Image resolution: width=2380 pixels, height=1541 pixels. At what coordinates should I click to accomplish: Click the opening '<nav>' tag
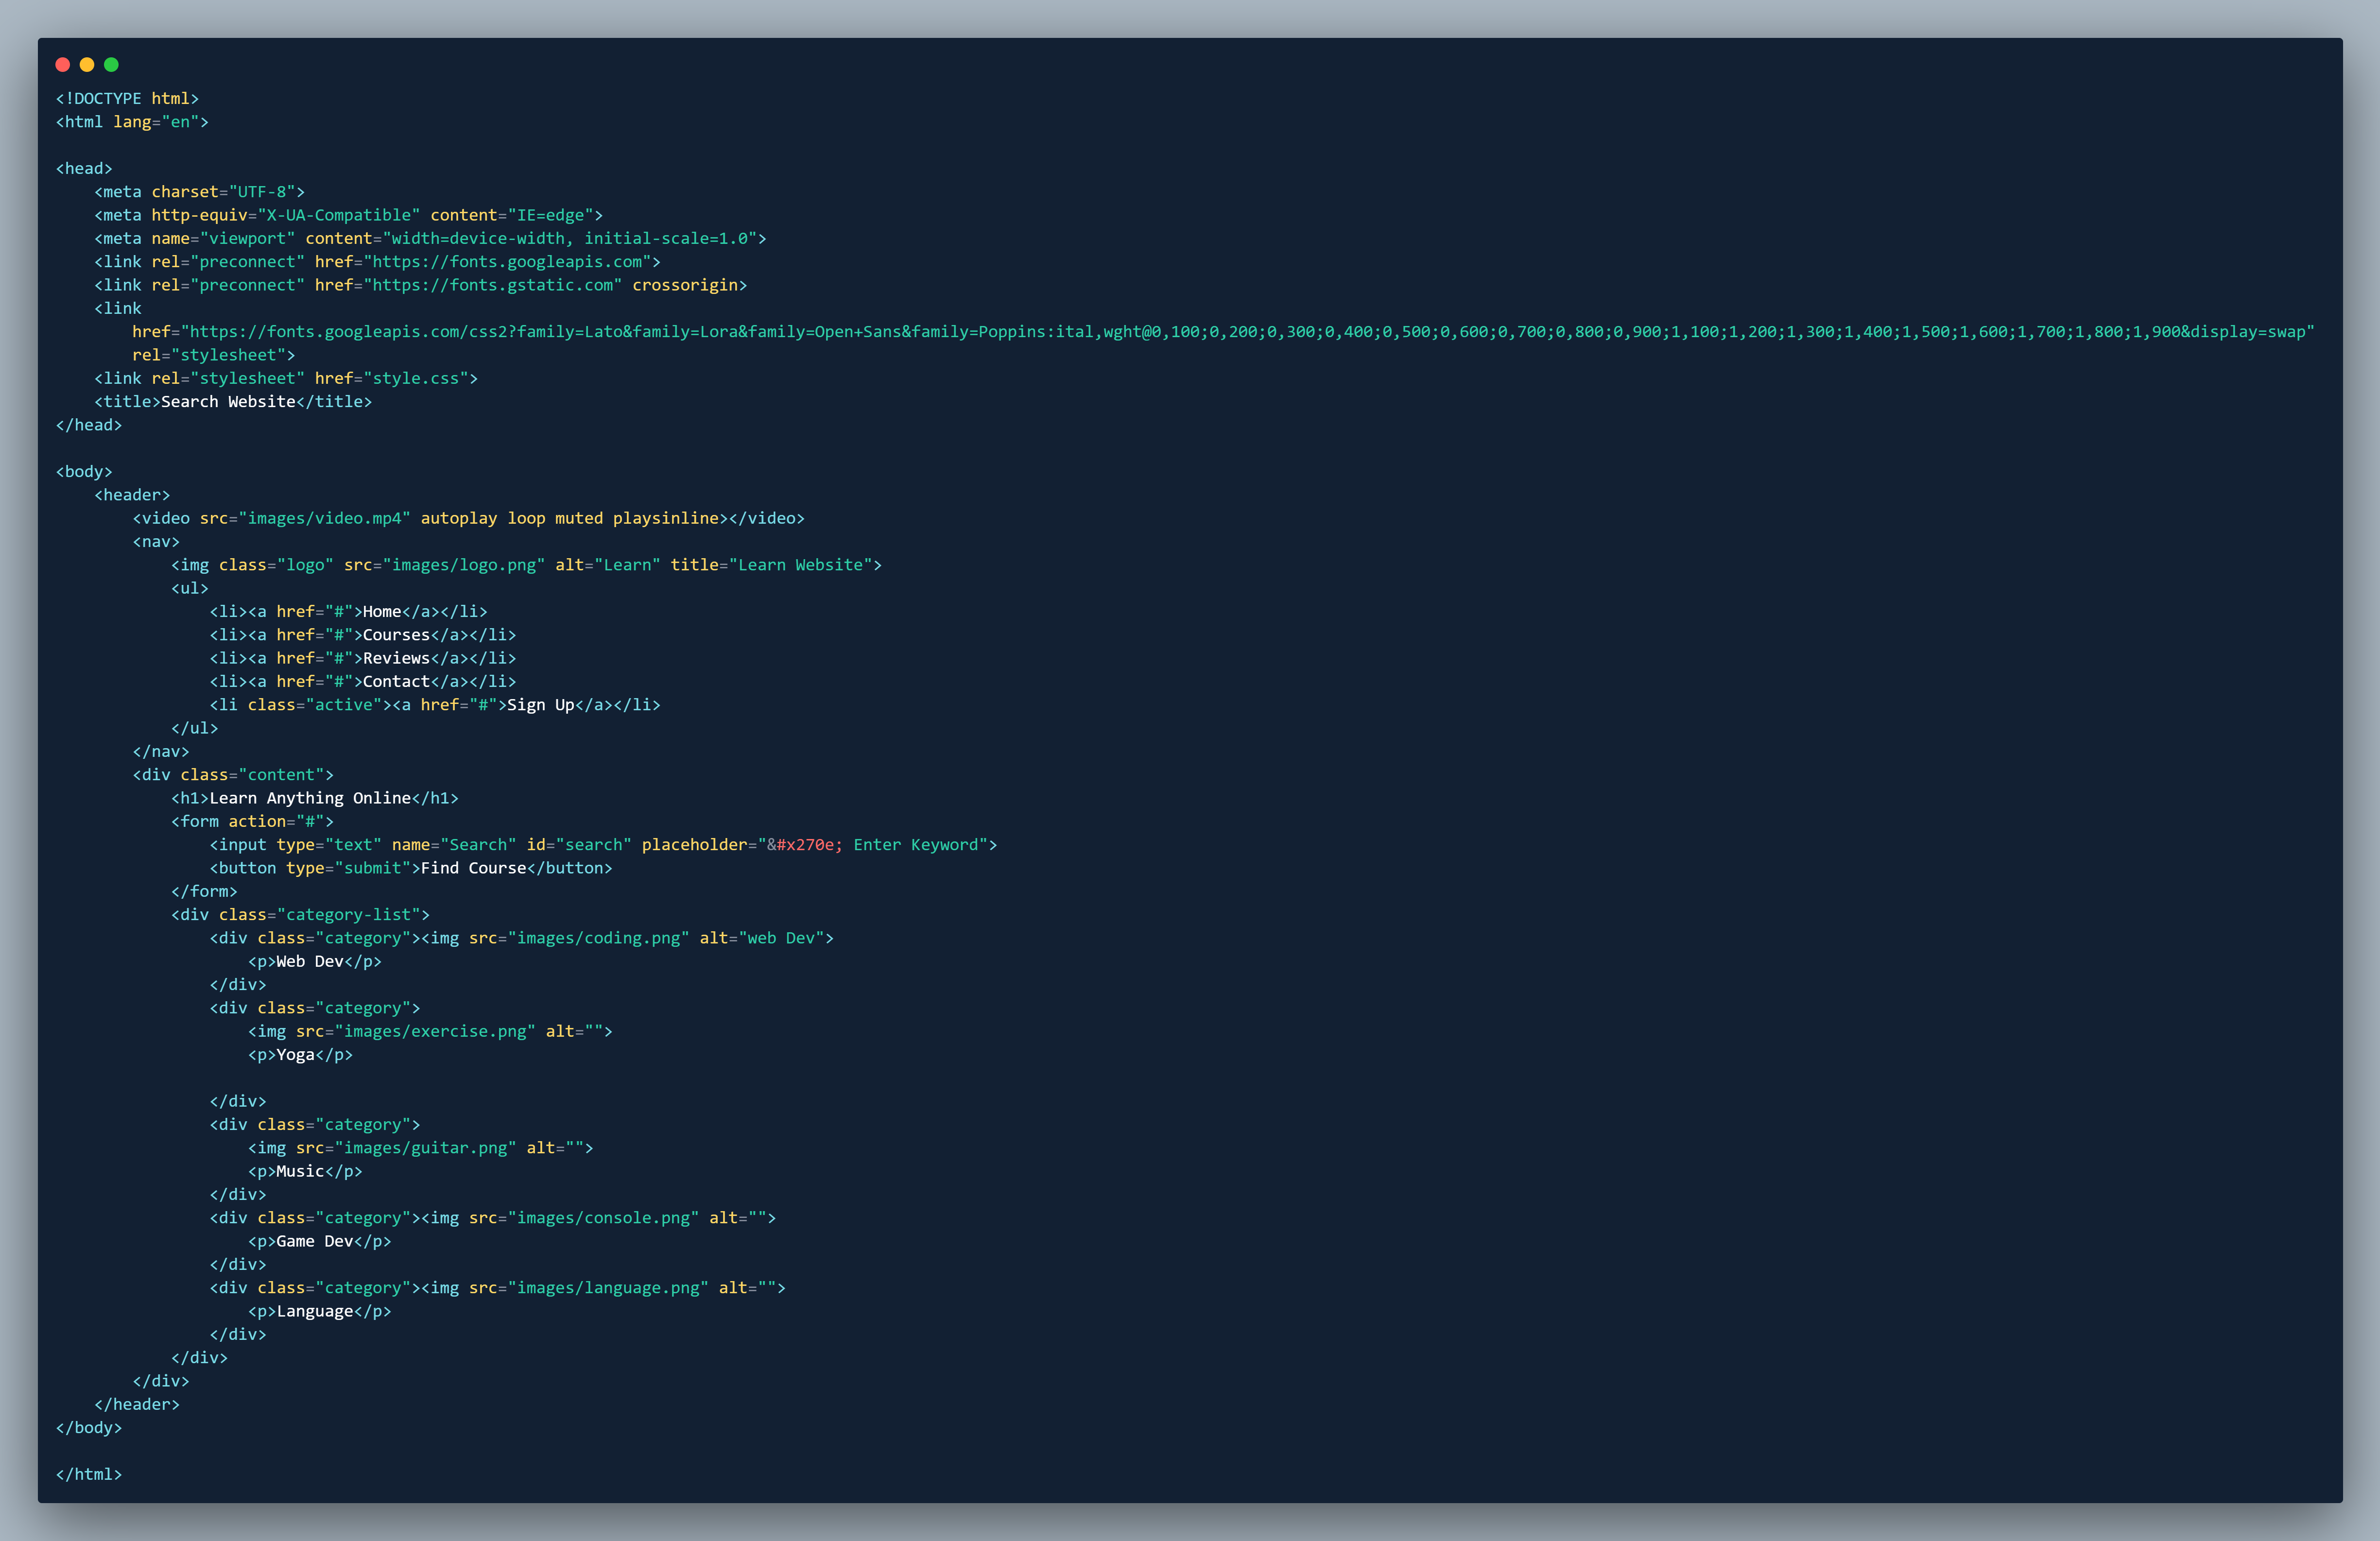pos(156,542)
